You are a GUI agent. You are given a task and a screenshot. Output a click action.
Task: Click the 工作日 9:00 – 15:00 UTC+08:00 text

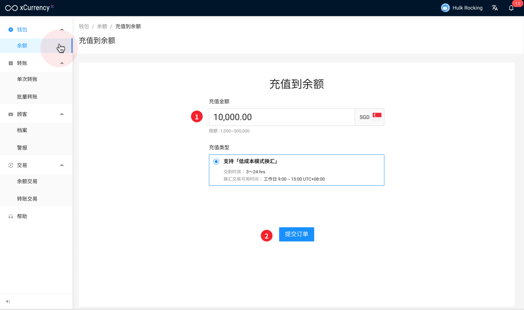294,179
